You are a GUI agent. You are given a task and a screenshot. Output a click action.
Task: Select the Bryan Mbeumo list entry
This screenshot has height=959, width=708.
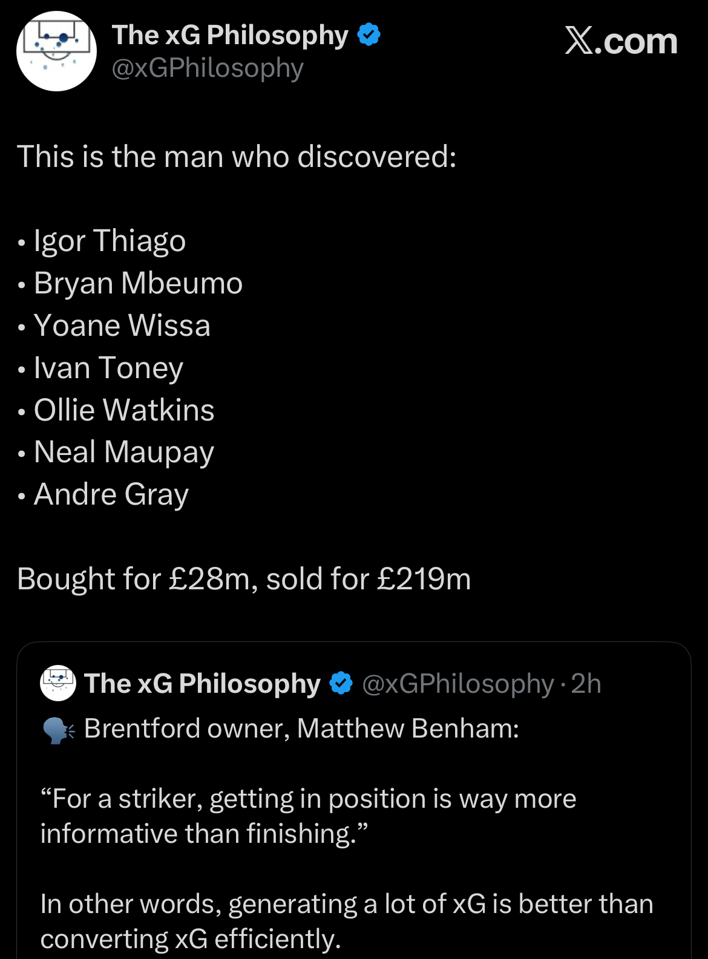tap(138, 283)
